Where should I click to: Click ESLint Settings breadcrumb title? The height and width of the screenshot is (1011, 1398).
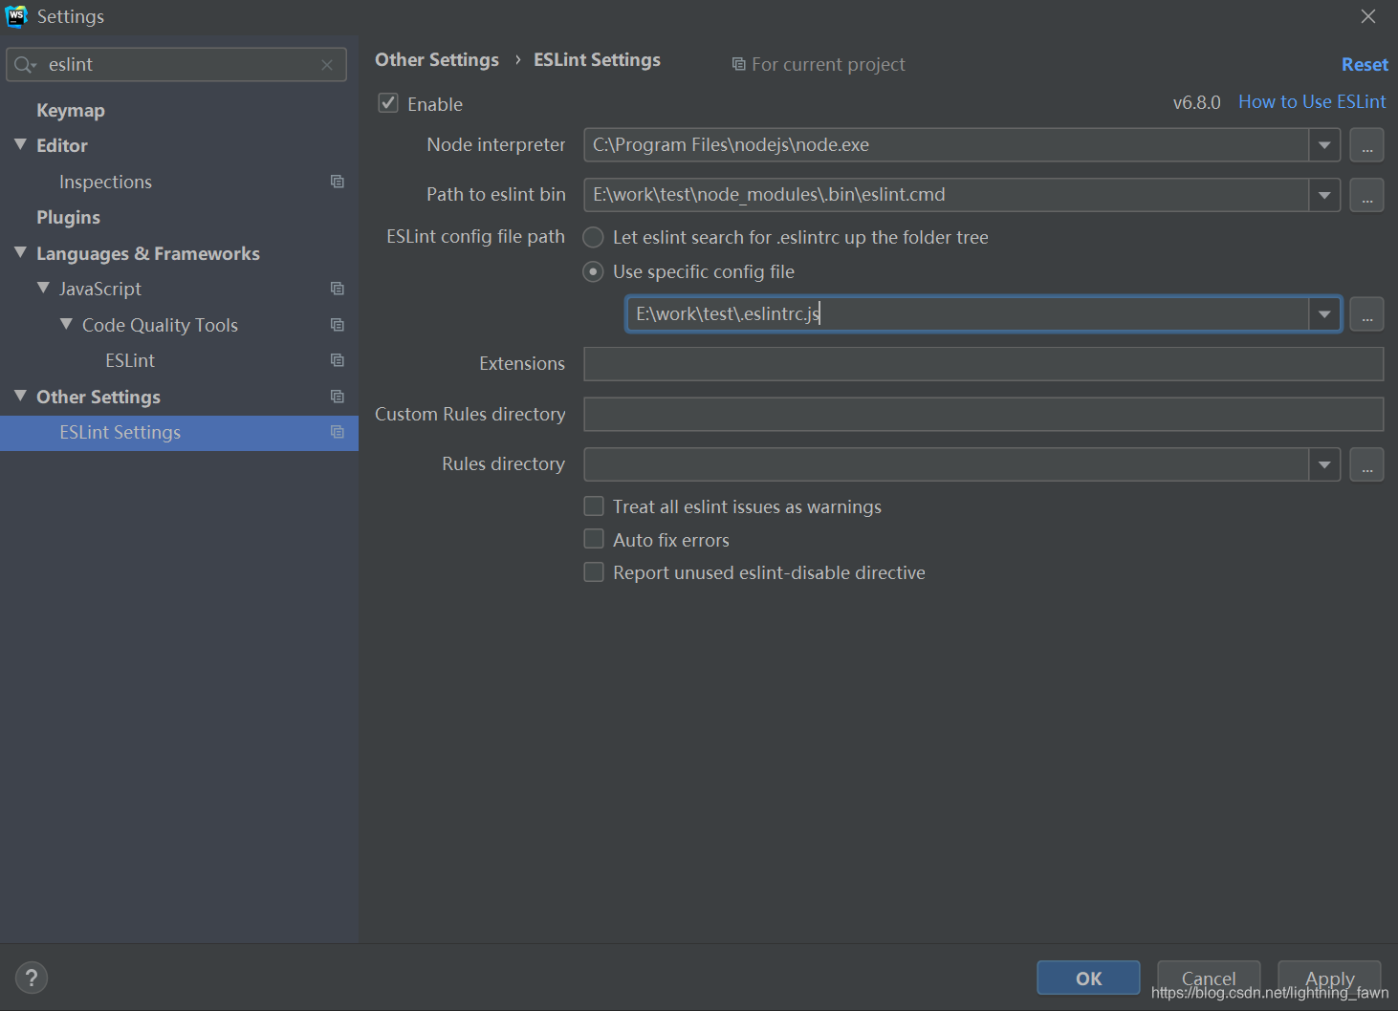click(597, 59)
